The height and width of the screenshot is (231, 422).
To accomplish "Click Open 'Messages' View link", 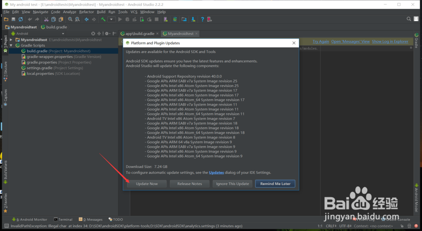I will coord(350,42).
